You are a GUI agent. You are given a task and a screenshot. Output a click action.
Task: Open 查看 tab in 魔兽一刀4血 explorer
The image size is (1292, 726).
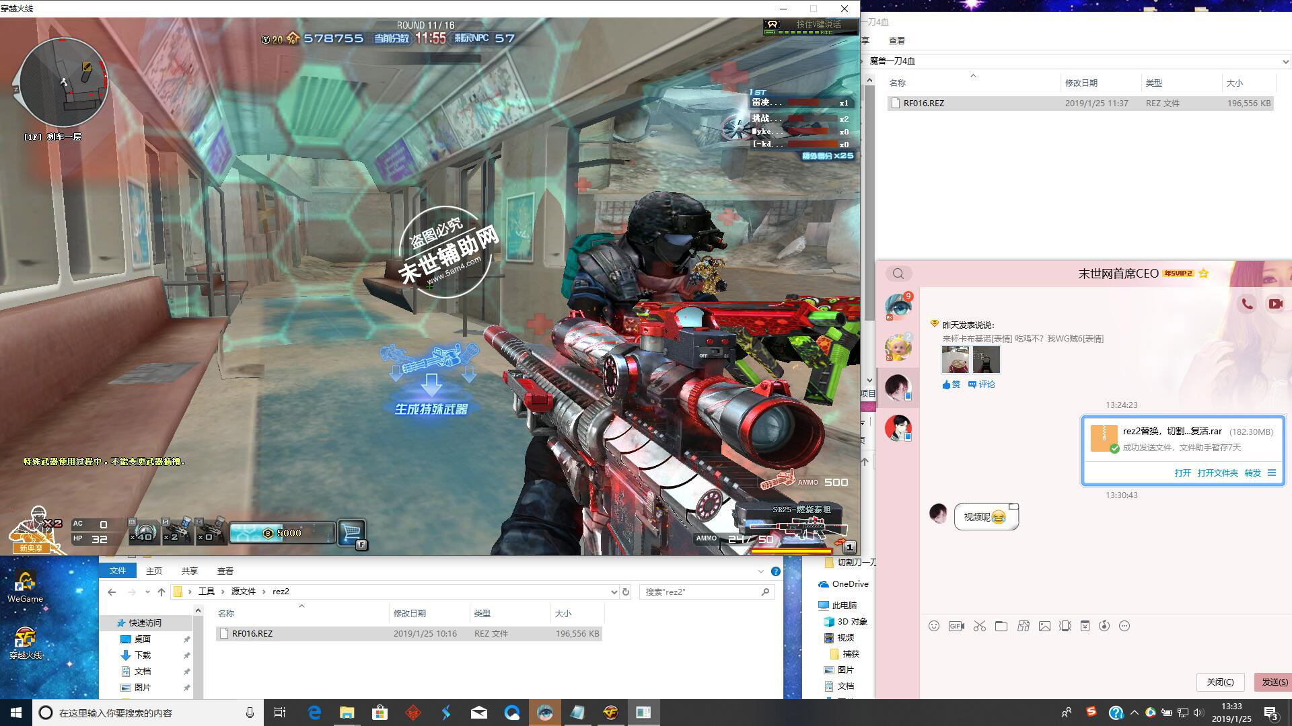pos(896,40)
